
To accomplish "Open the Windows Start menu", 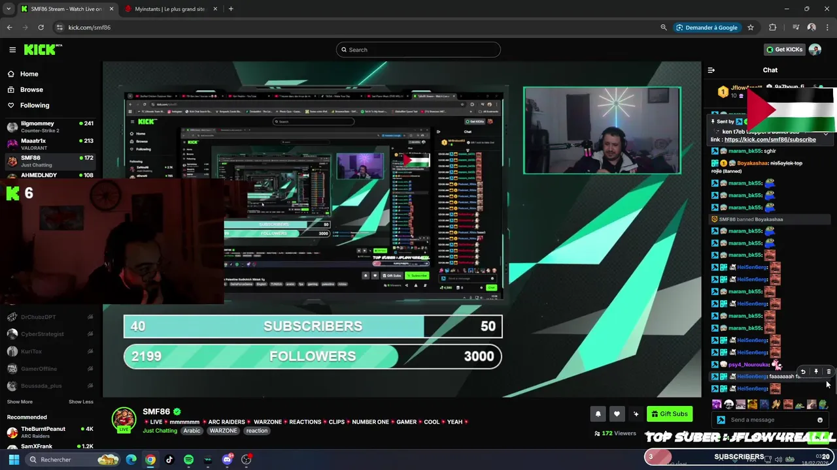I will pyautogui.click(x=14, y=460).
